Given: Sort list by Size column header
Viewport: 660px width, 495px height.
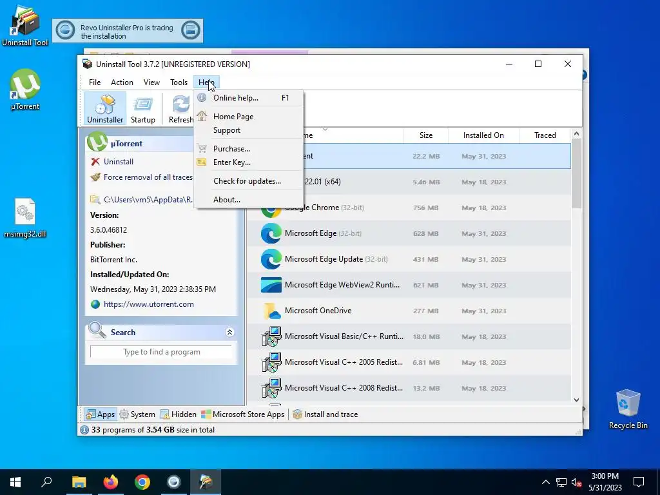Looking at the screenshot, I should click(425, 135).
